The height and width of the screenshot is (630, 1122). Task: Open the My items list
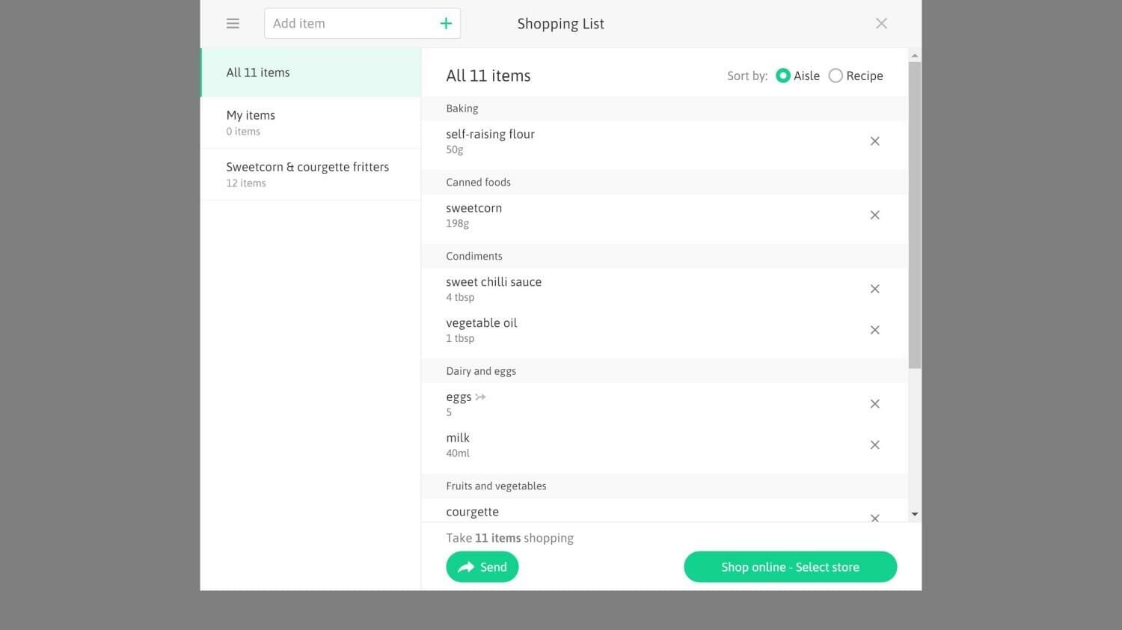(310, 123)
